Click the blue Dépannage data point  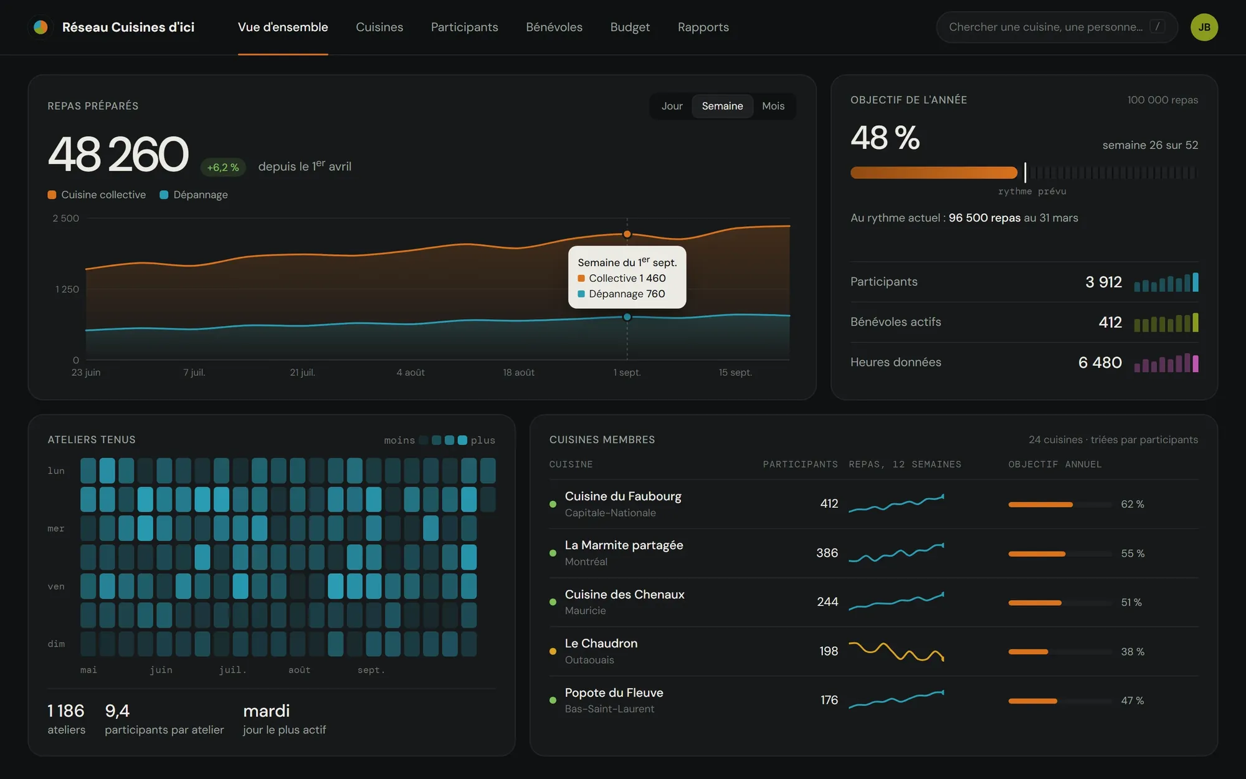627,317
